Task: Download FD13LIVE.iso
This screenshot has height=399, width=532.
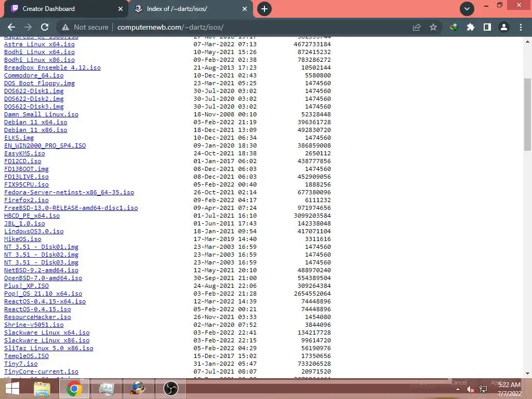Action: [x=26, y=177]
